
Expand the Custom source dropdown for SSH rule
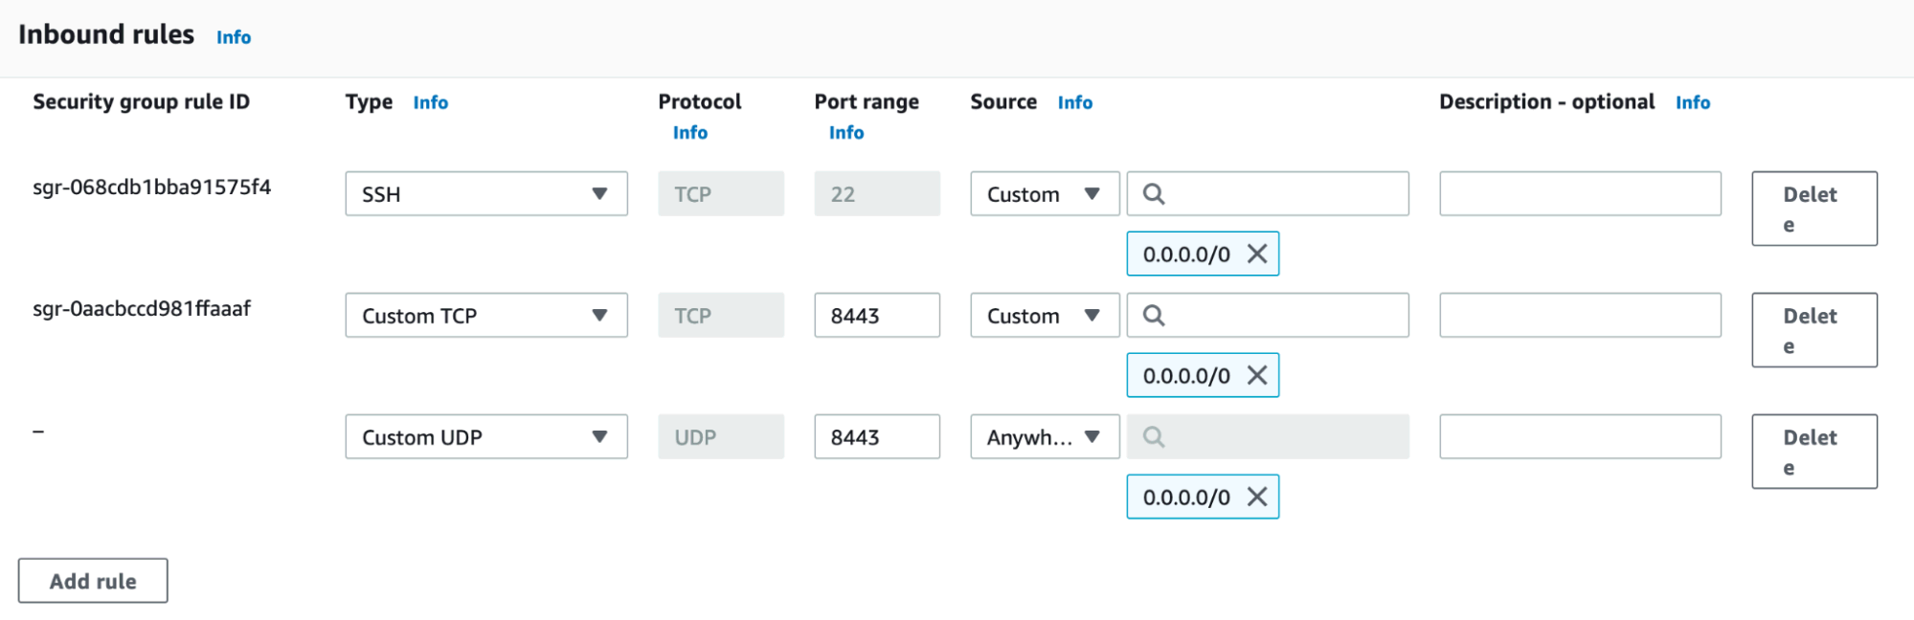tap(1044, 194)
